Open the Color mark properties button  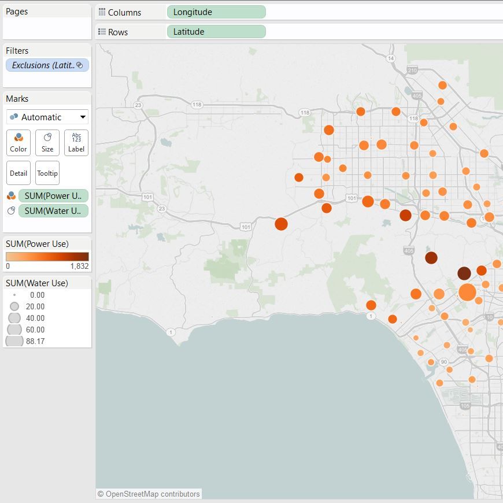19,142
